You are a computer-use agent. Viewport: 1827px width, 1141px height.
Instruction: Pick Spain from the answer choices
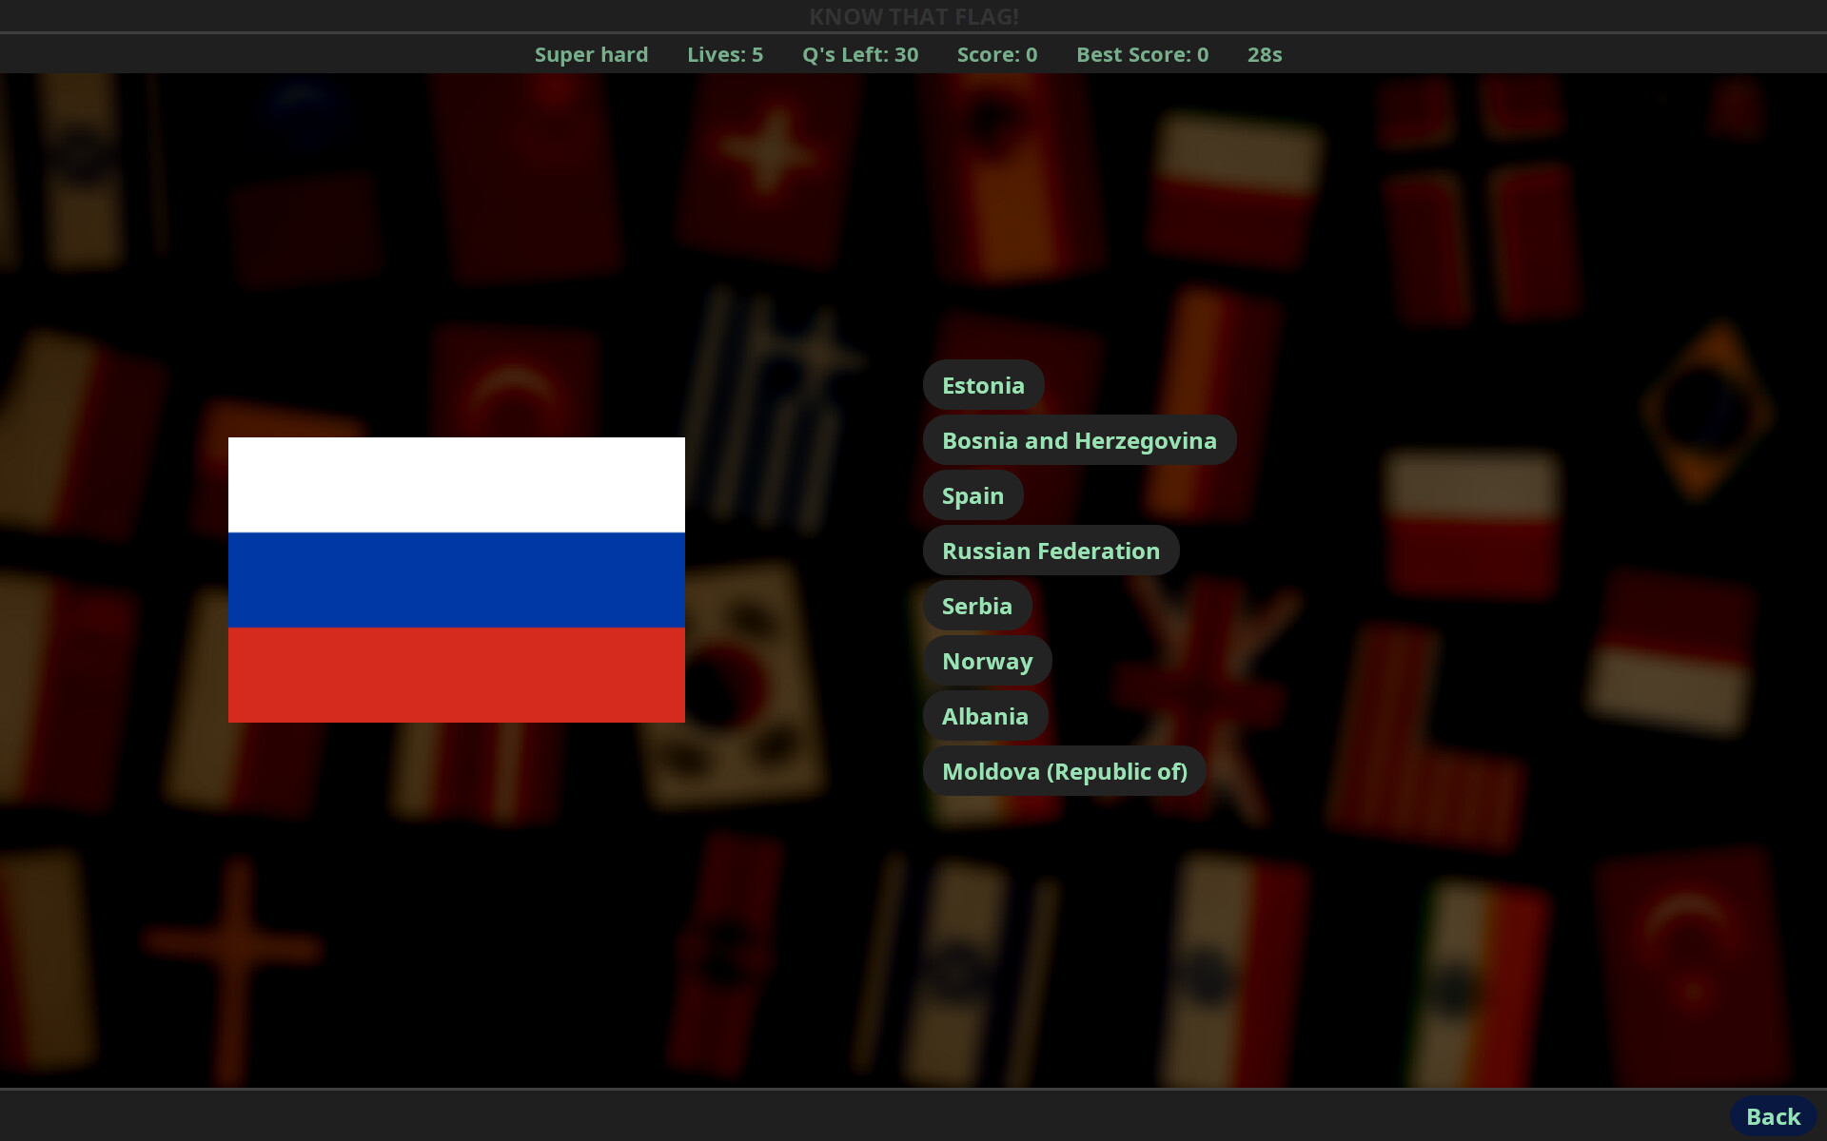tap(972, 494)
